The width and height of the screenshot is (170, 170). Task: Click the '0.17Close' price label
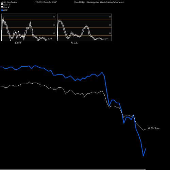pos(154,128)
